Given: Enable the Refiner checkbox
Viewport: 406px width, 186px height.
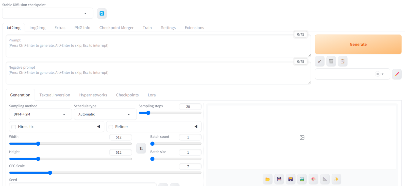Looking at the screenshot, I should coord(111,127).
